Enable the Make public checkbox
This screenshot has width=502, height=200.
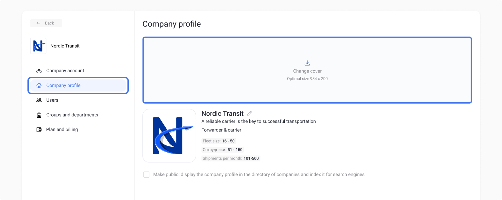[x=146, y=175]
